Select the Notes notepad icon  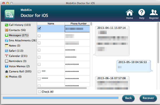(x=6, y=46)
